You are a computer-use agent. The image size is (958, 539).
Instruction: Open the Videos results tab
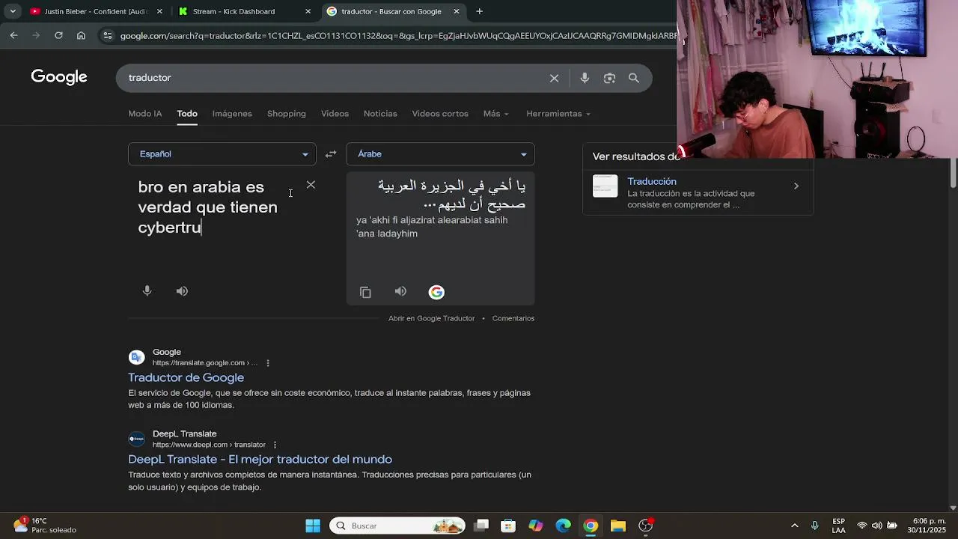point(335,114)
